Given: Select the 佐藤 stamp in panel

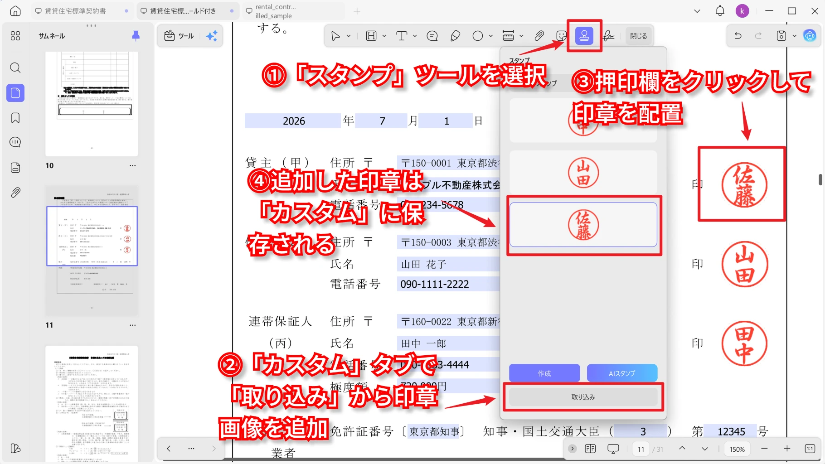Looking at the screenshot, I should (583, 225).
